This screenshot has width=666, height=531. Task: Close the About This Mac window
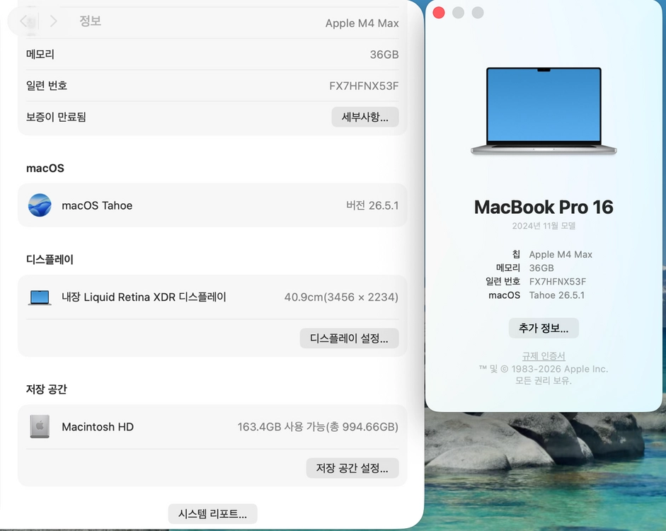439,13
